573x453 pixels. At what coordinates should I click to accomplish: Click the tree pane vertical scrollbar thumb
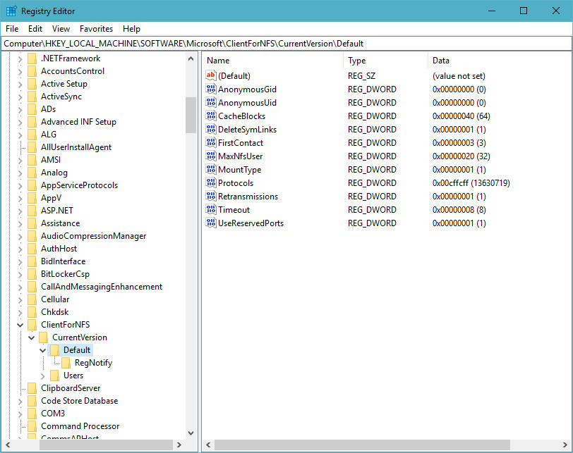191,115
